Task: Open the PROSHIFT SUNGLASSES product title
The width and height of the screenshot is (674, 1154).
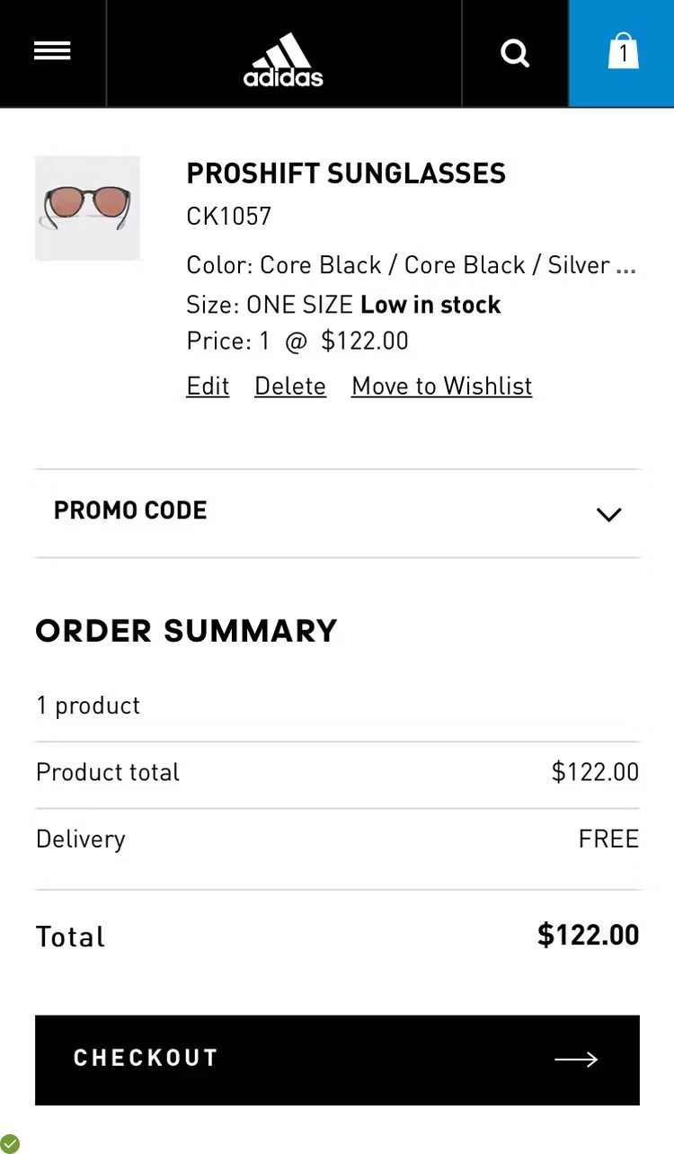Action: [346, 173]
